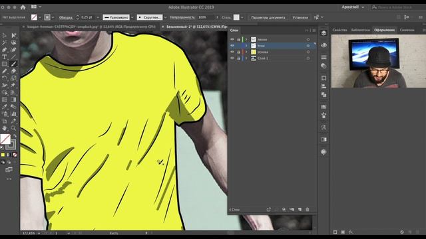426x239 pixels.
Task: Select the Rotate tool
Action: coord(5,78)
